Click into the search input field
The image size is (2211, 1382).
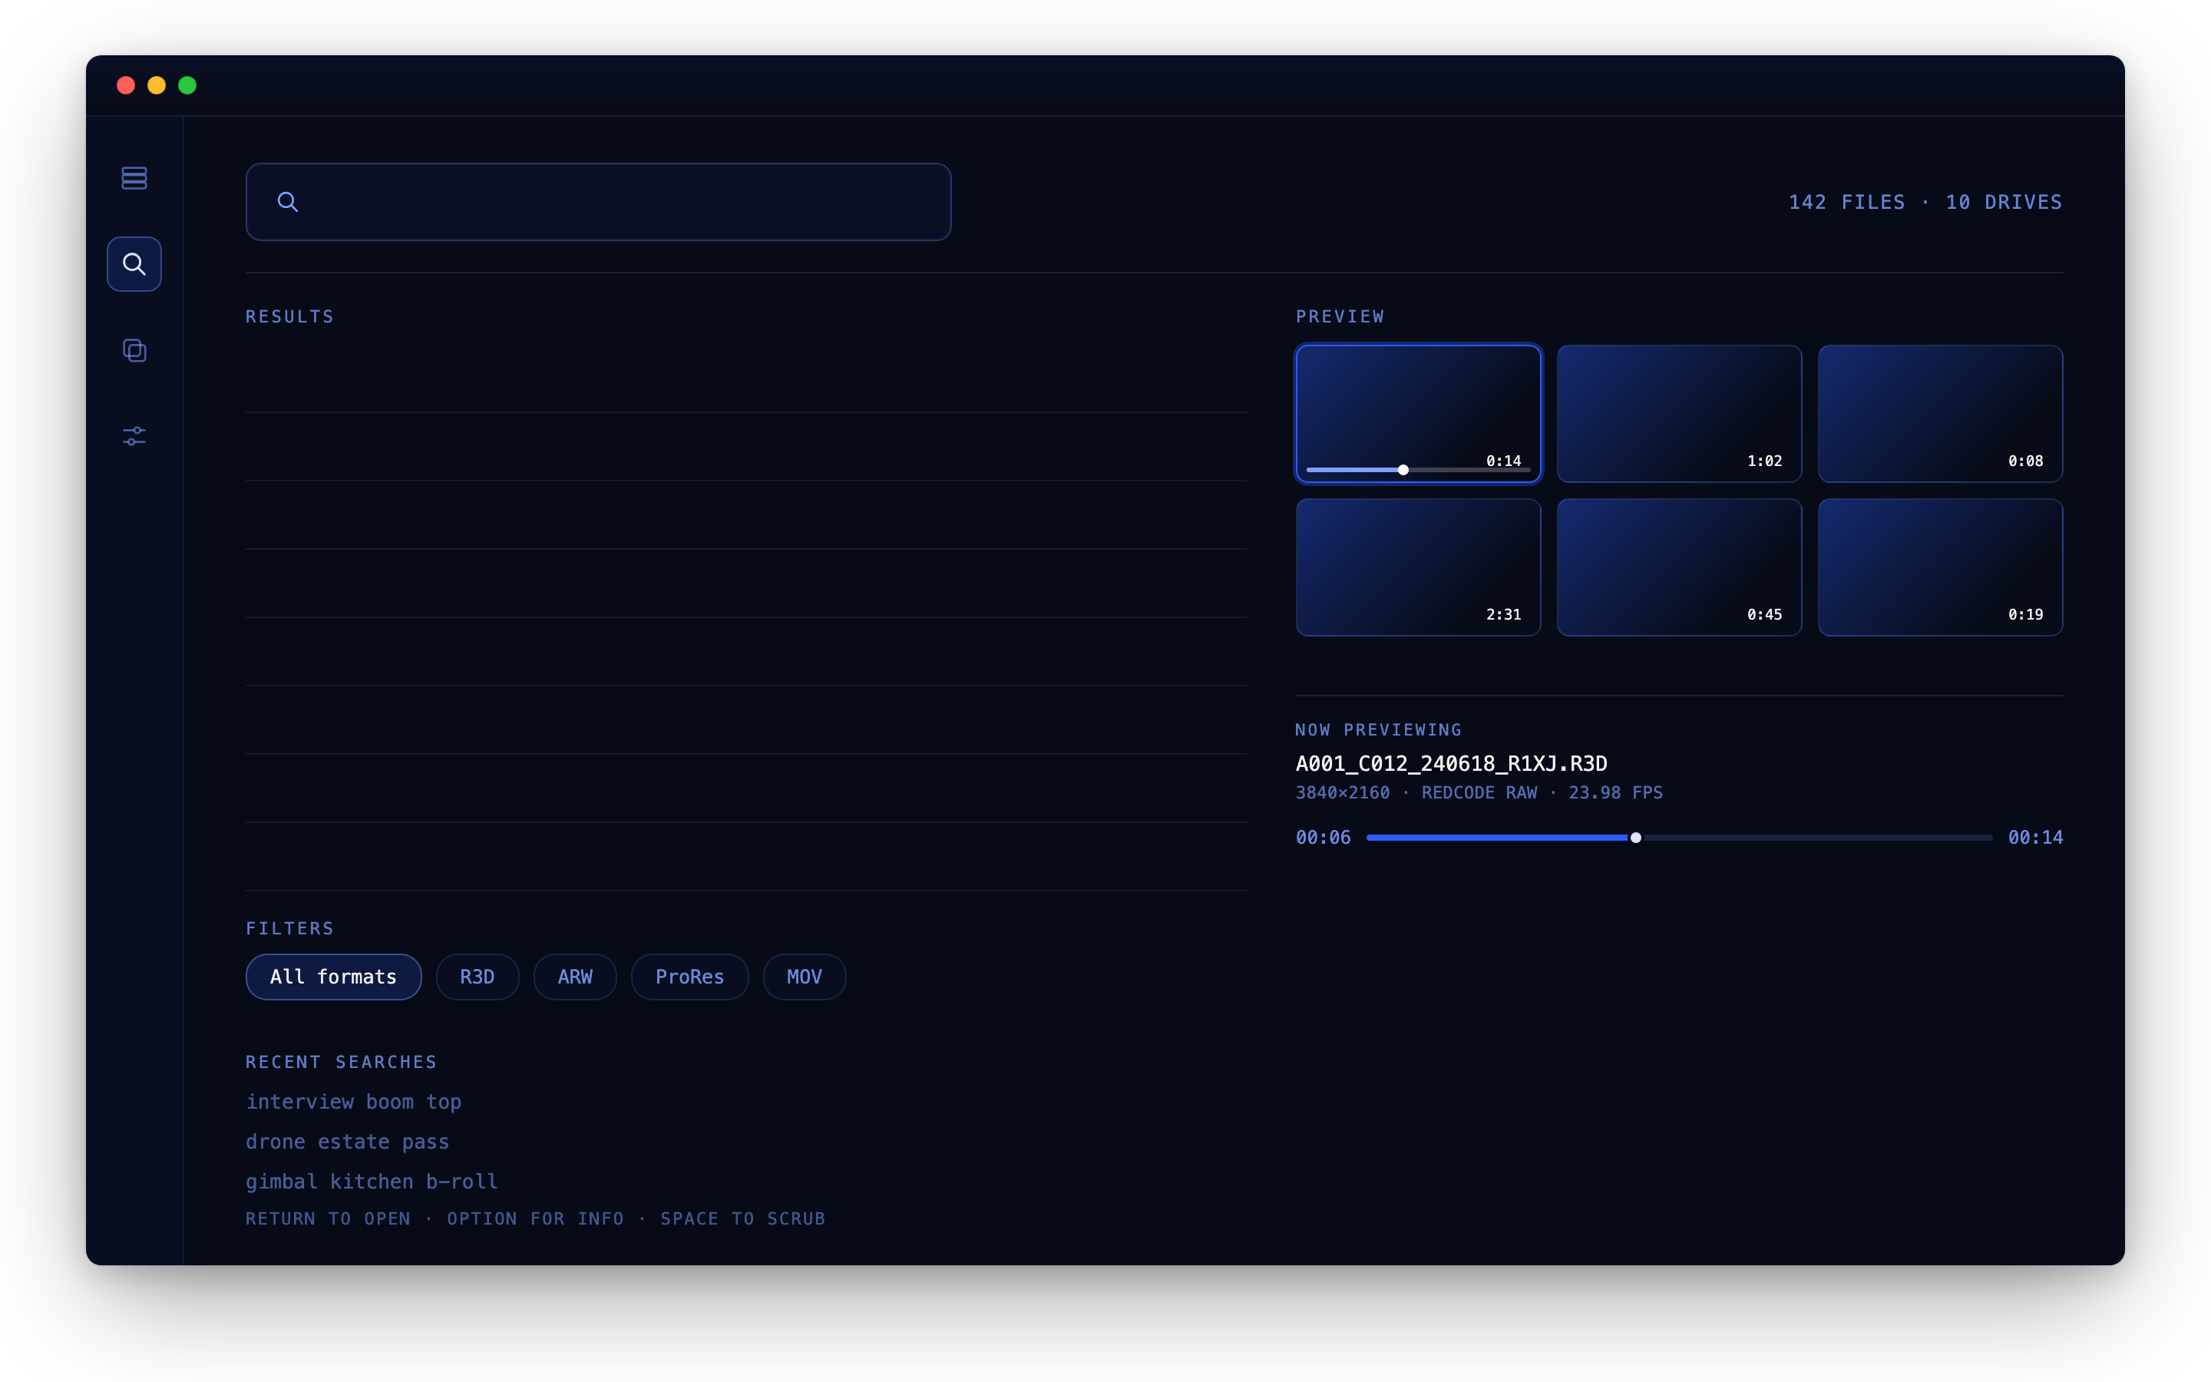coord(599,202)
